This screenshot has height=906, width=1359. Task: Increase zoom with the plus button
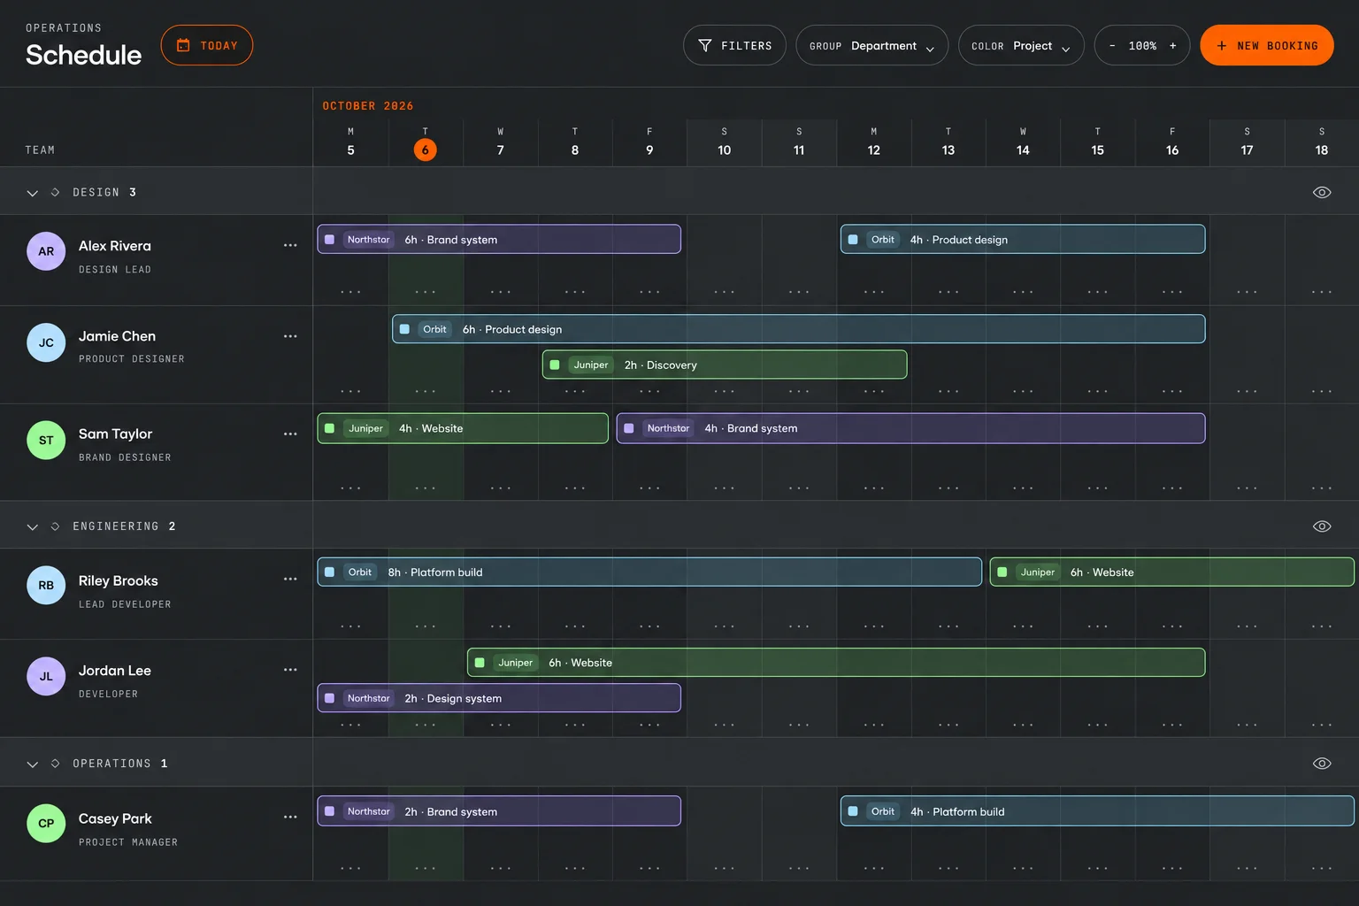pos(1173,46)
